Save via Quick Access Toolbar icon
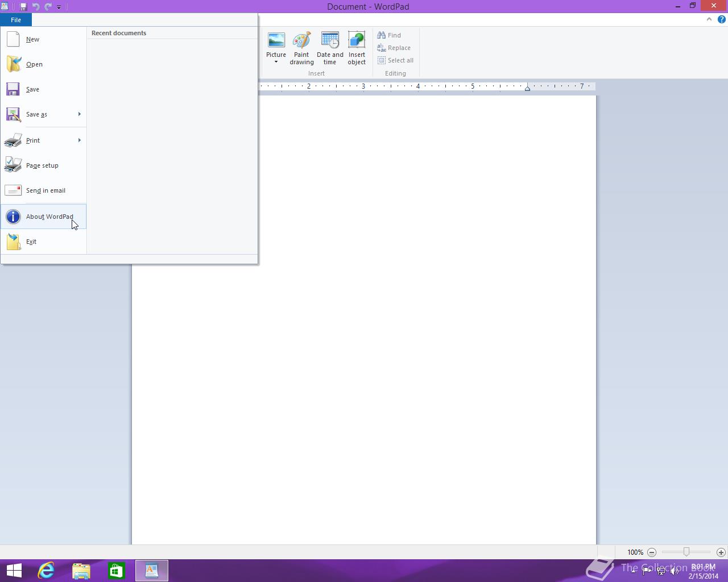This screenshot has height=582, width=728. coord(23,7)
